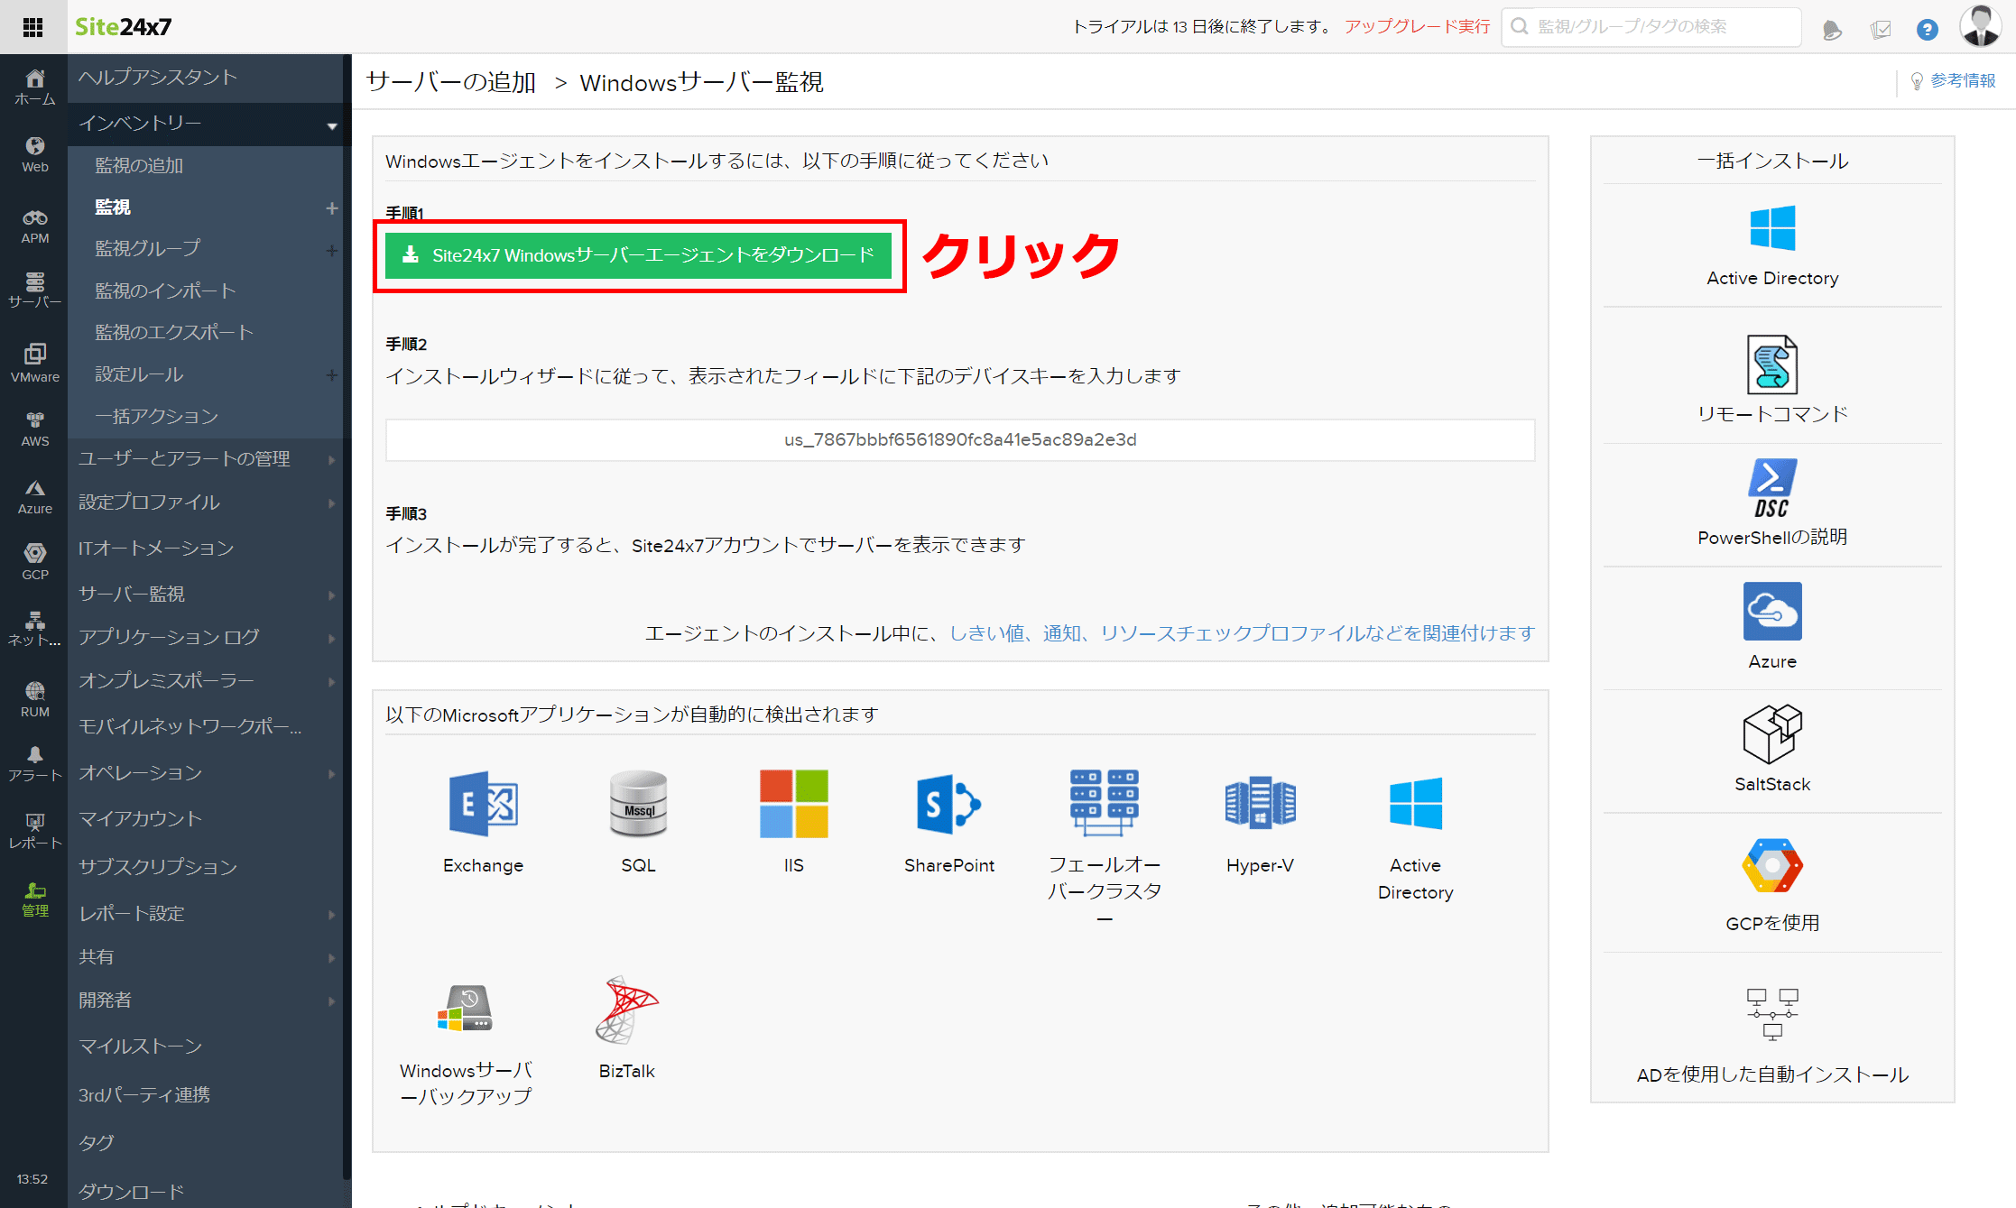Open the AWS sidebar icon
The width and height of the screenshot is (2016, 1208).
point(34,429)
